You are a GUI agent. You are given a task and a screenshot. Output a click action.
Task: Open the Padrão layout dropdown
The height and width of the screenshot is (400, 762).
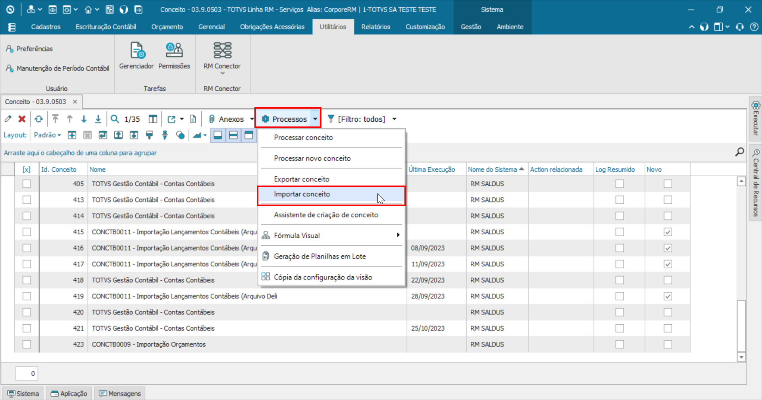coord(47,135)
